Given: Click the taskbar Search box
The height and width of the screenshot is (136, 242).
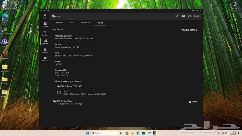Looking at the screenshot, I should click(104, 133).
